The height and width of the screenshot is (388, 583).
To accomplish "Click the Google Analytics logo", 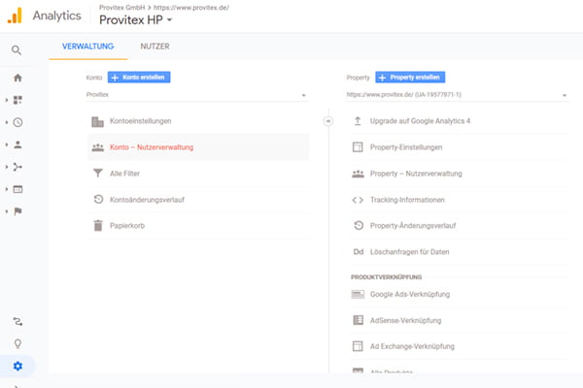I will click(x=15, y=16).
